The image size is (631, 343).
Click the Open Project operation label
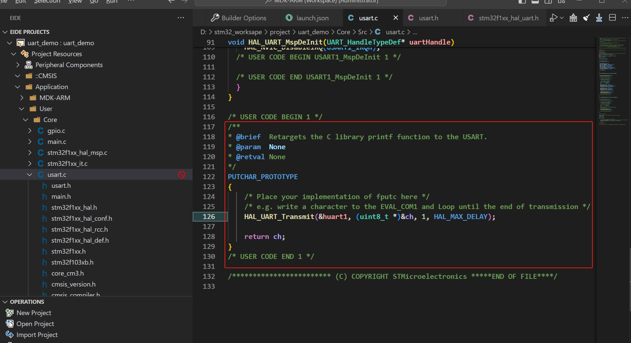click(x=35, y=324)
